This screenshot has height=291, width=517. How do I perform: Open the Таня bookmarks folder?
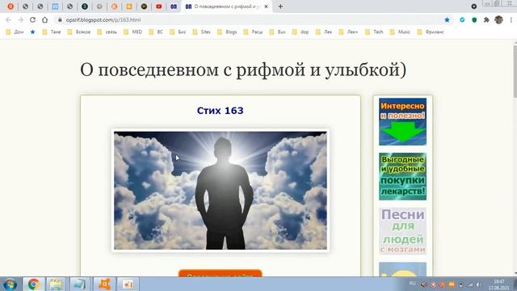click(52, 32)
